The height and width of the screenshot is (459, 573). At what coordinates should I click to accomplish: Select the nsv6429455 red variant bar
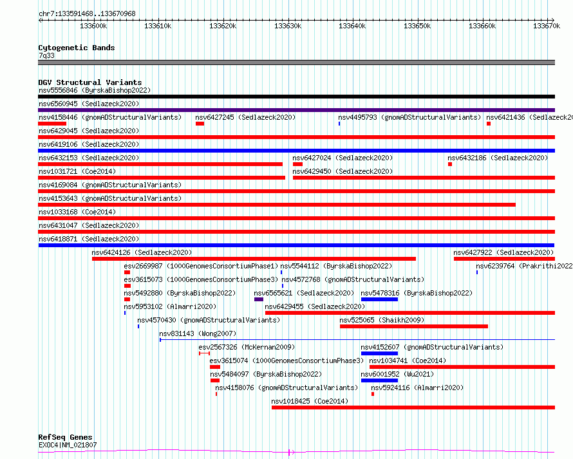410,313
